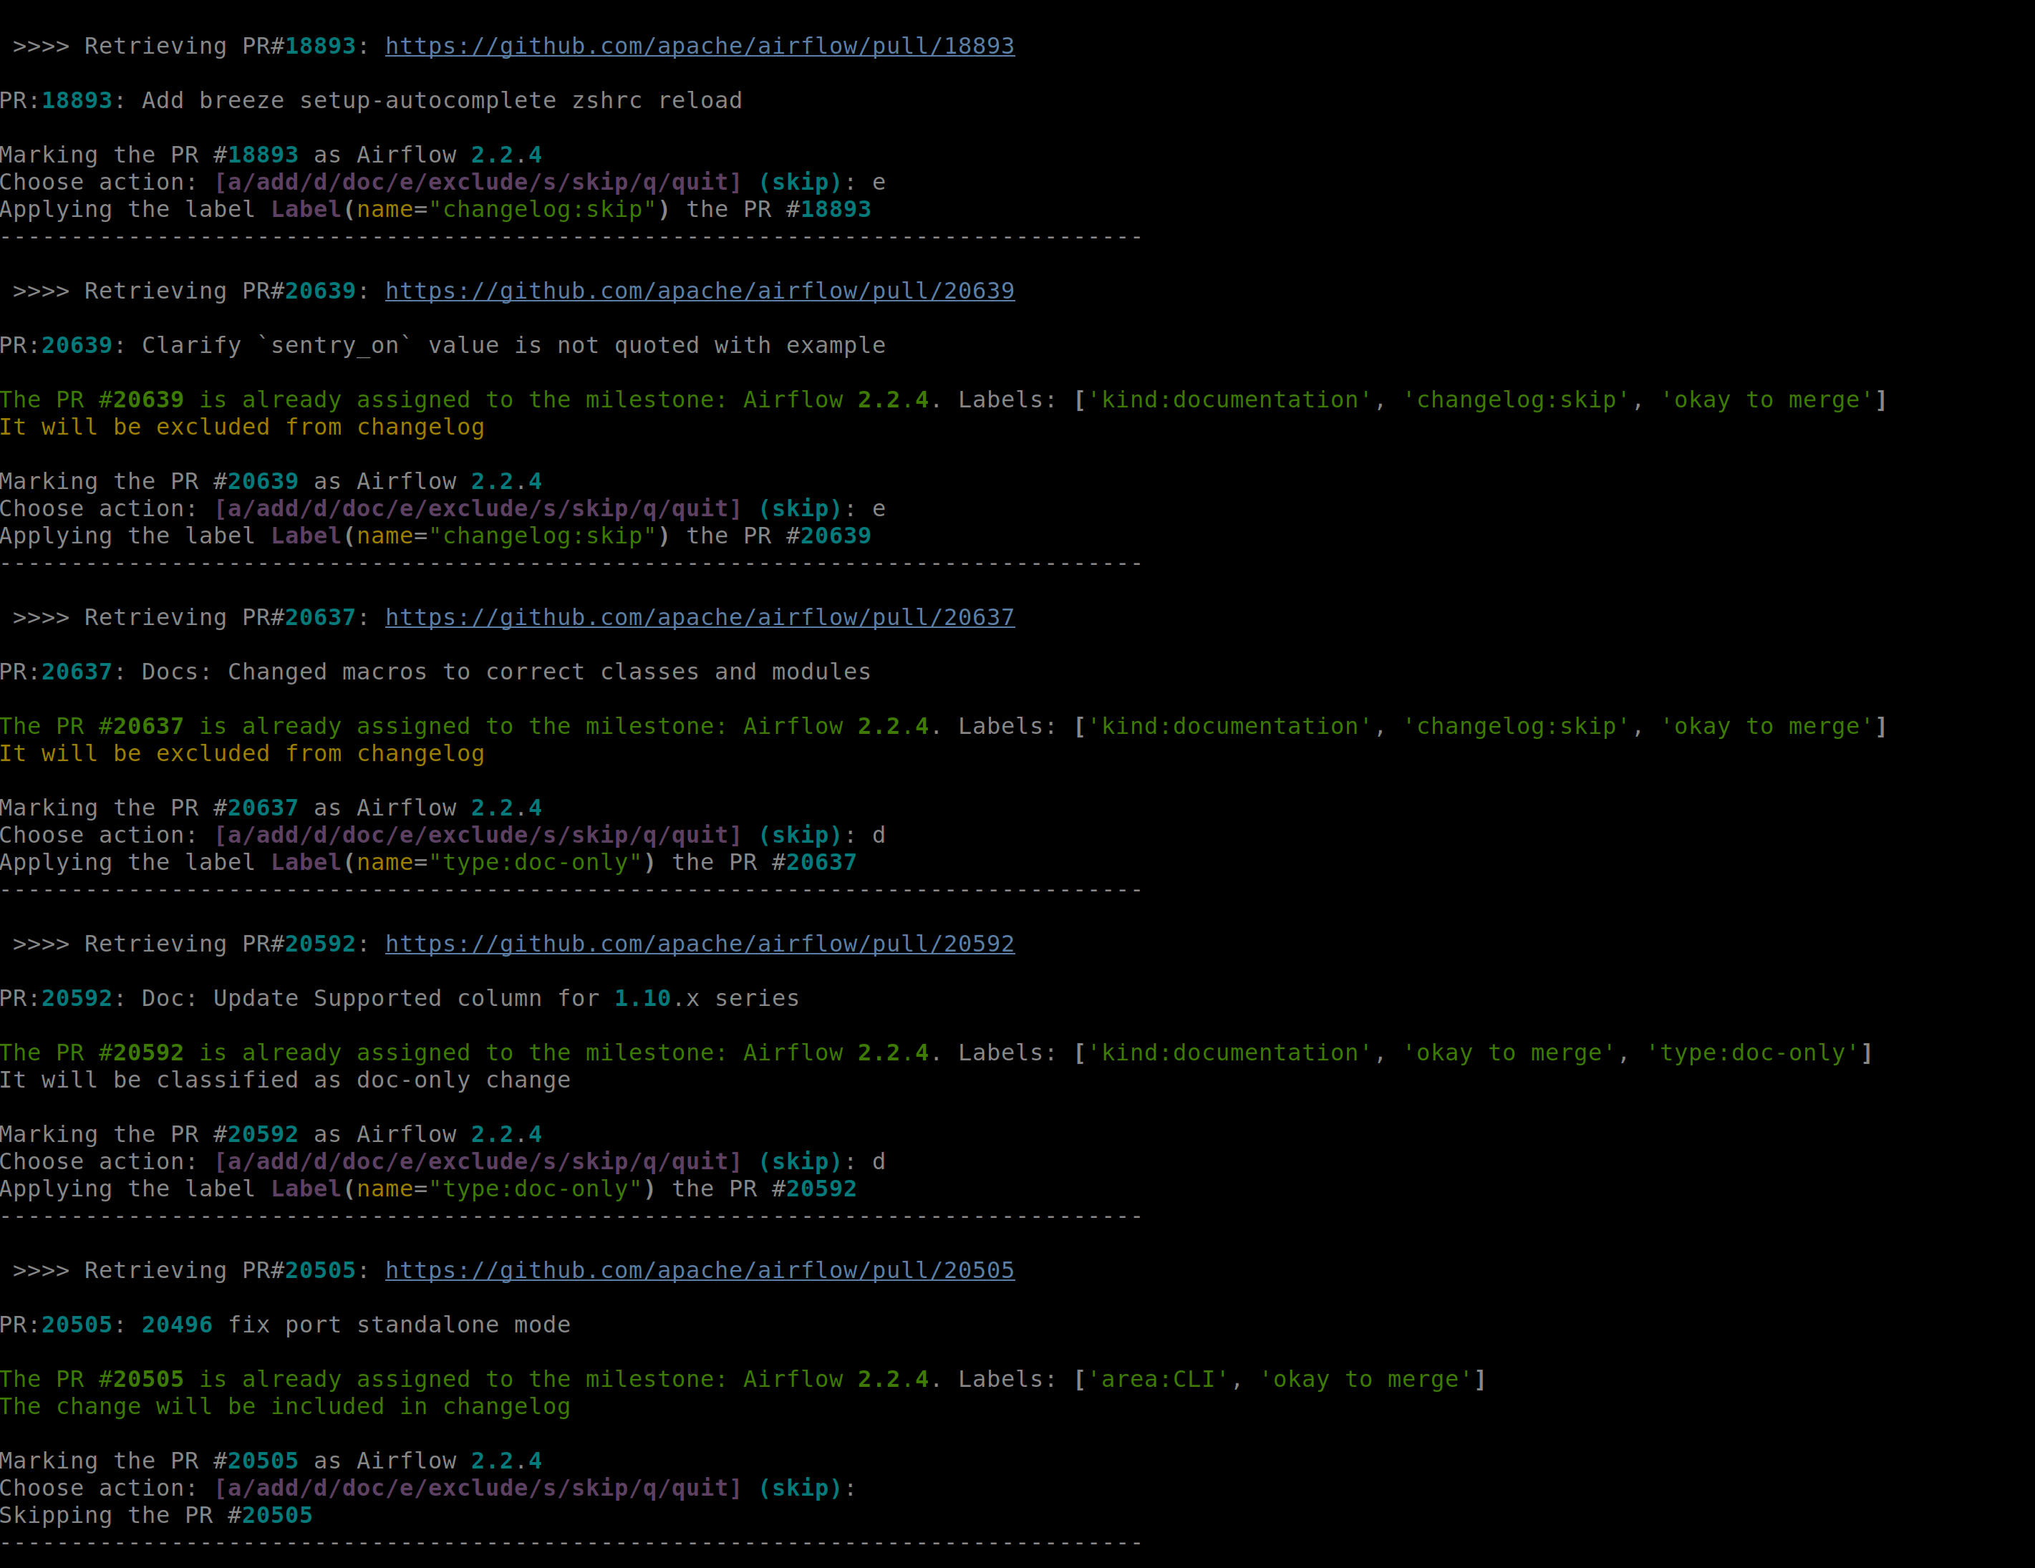This screenshot has height=1568, width=2035.
Task: Click the PR#20639 number in the Retrieving line
Action: pos(319,291)
